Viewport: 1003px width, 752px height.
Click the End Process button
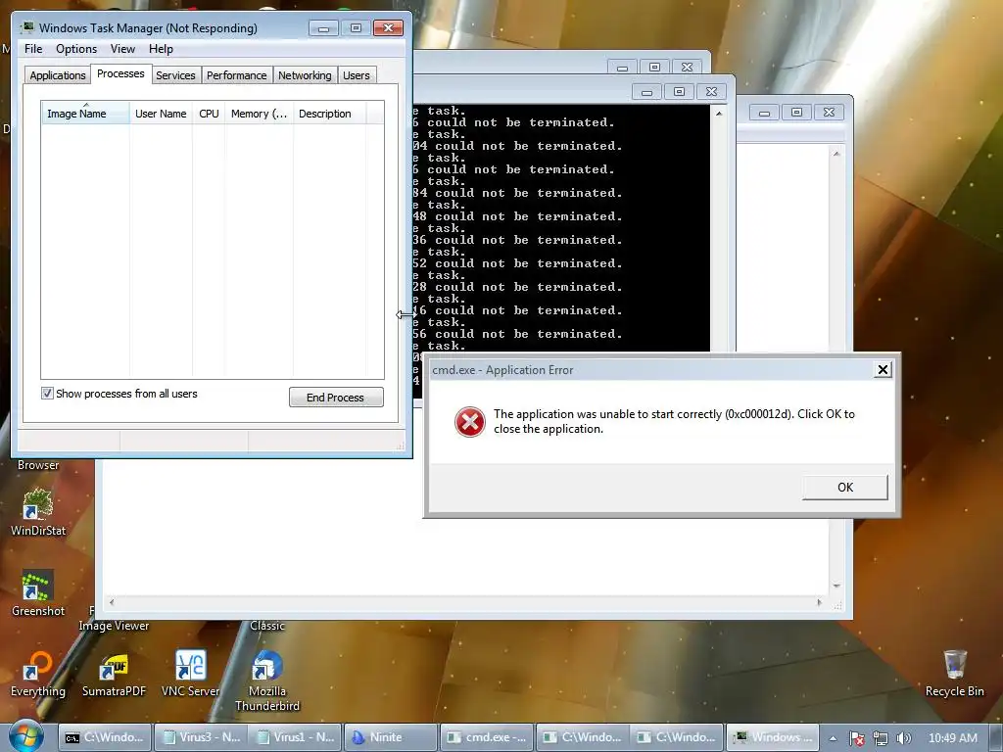(336, 398)
